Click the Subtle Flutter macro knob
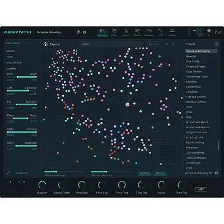Viewport: 224px width, 224px height. 62,185
